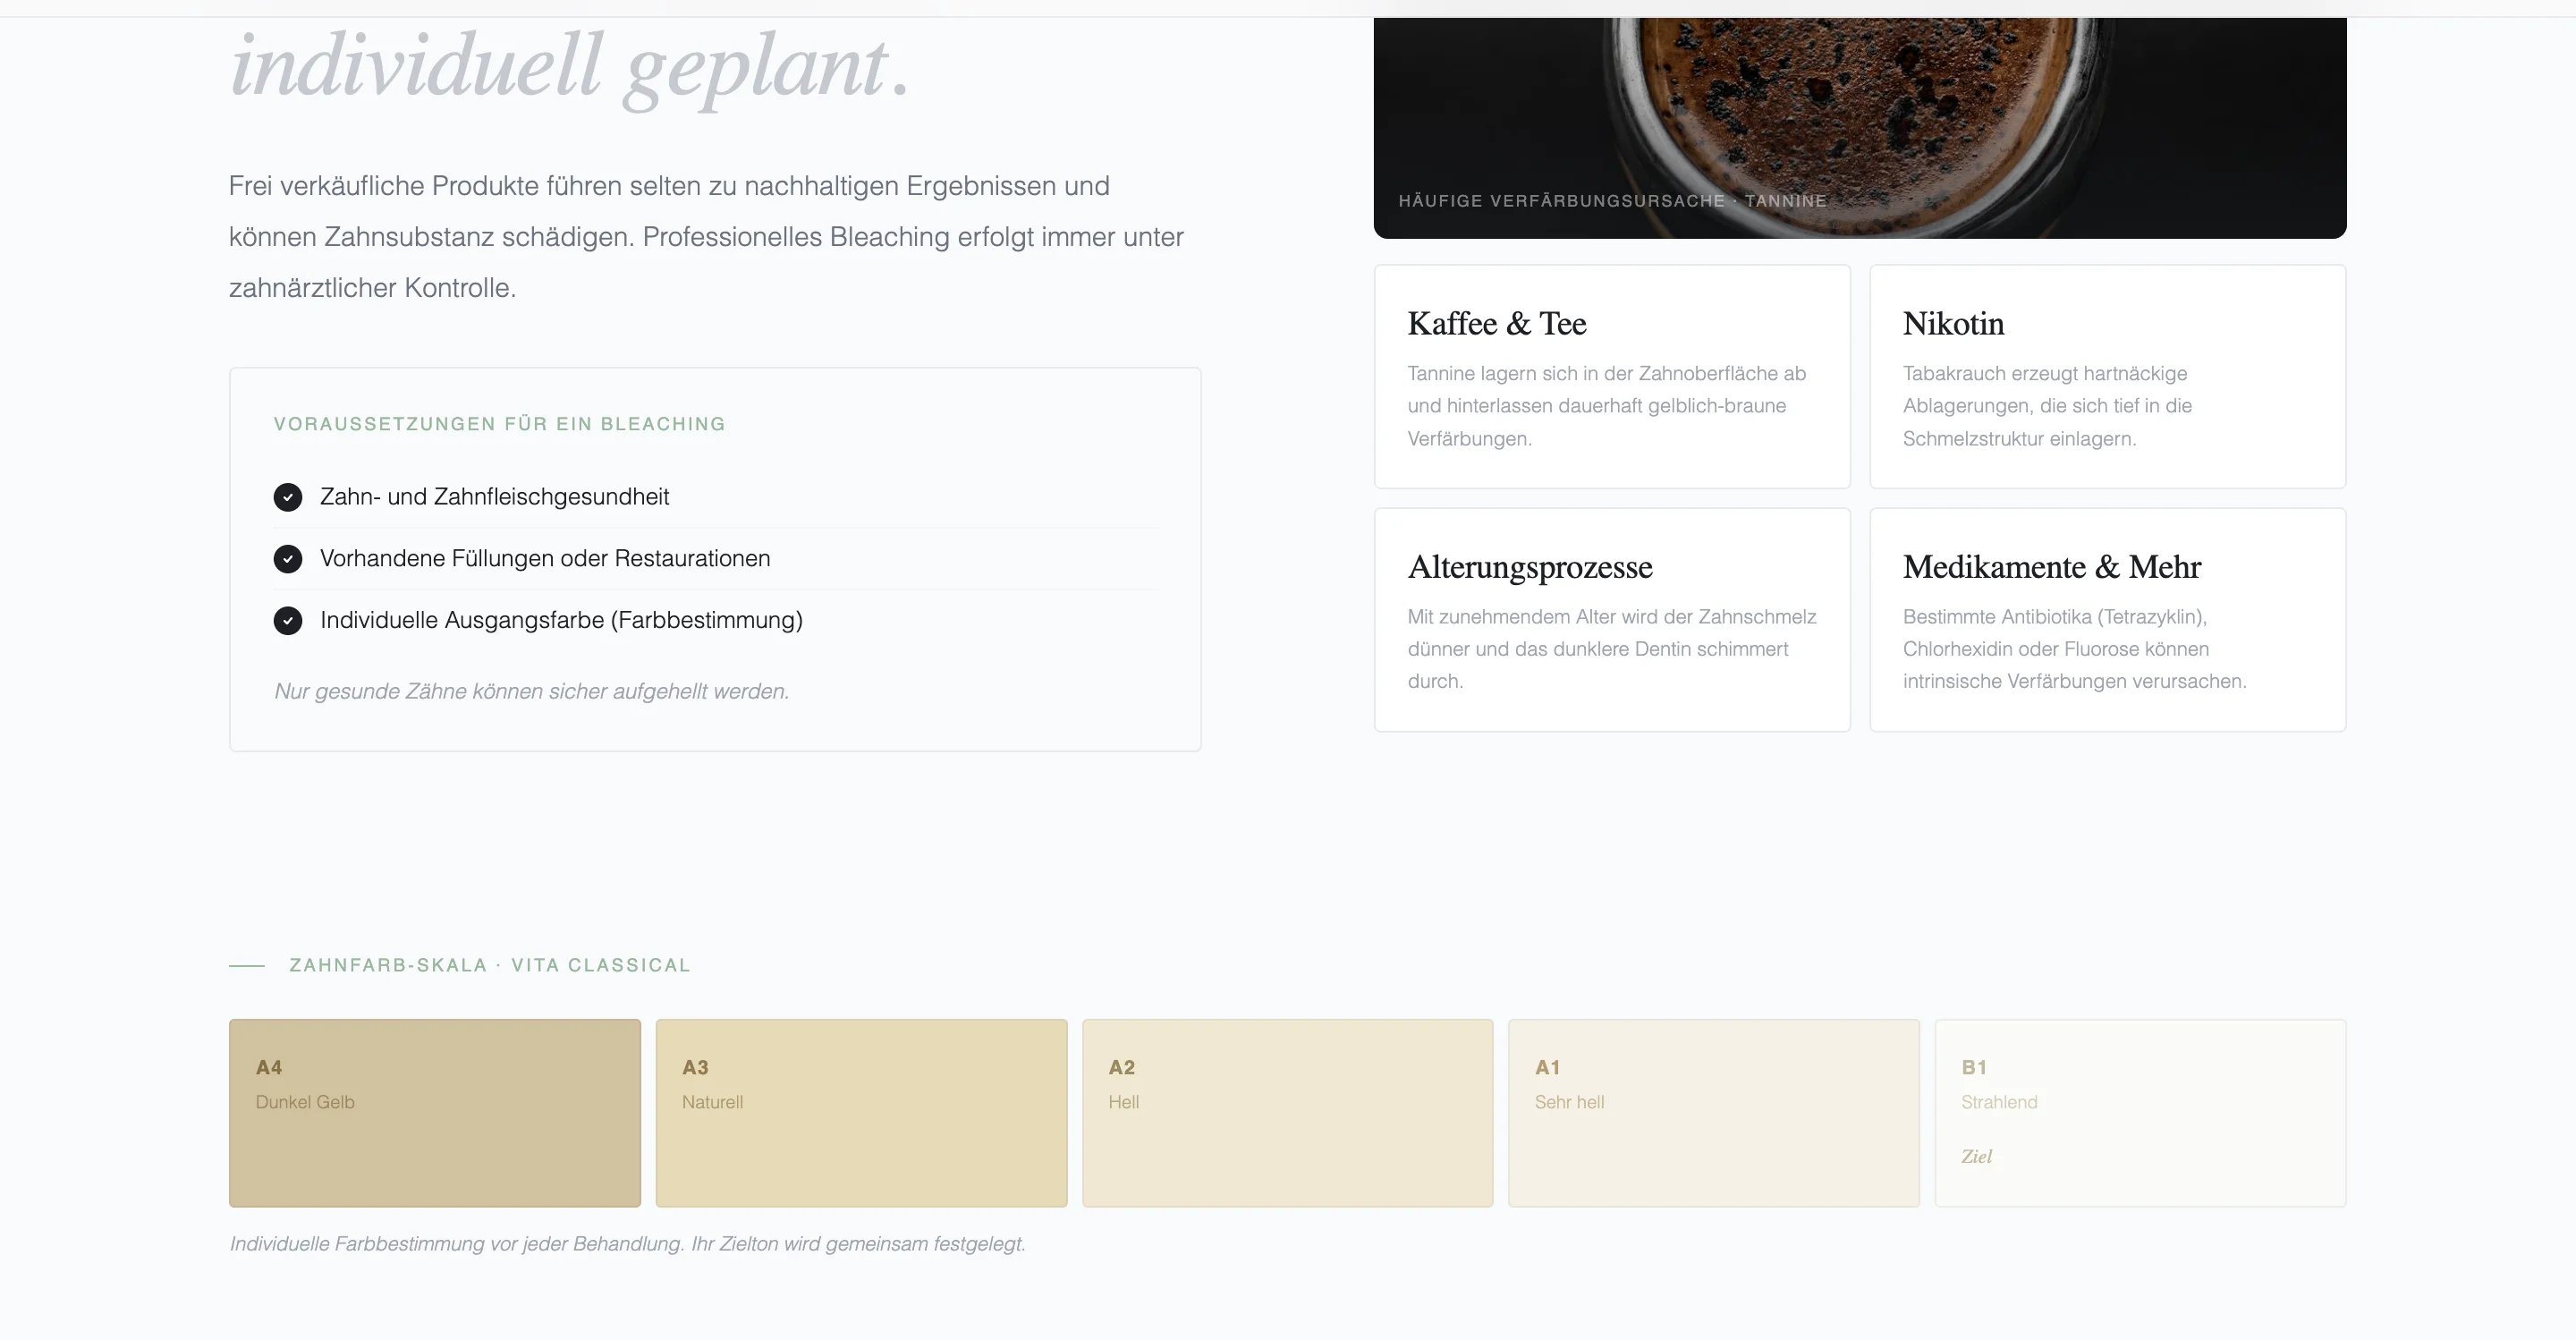Image resolution: width=2576 pixels, height=1340 pixels.
Task: Select the Alterungsprozesse card
Action: 1612,620
